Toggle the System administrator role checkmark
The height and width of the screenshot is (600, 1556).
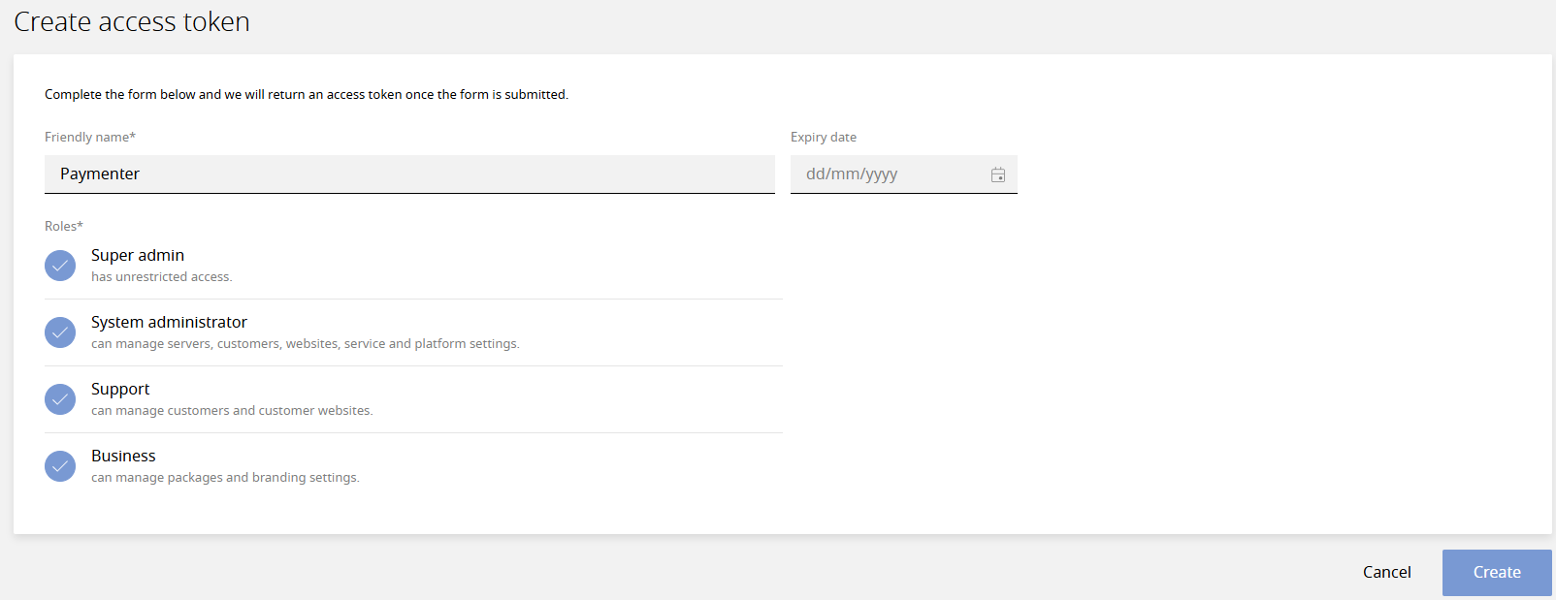[x=60, y=332]
